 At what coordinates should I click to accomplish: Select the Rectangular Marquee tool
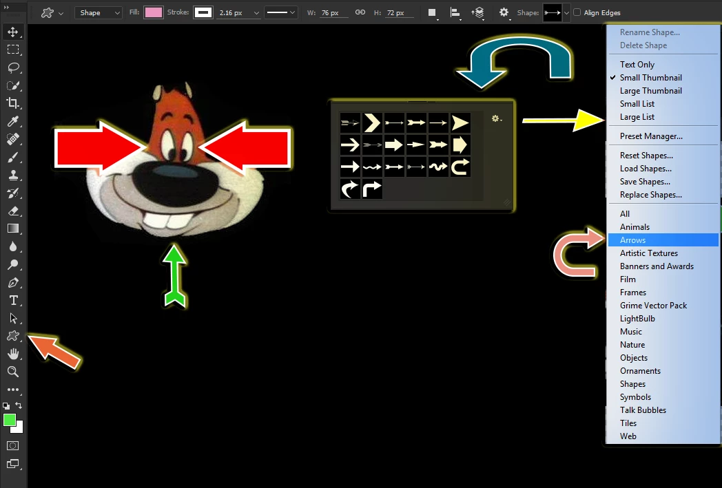[x=13, y=50]
